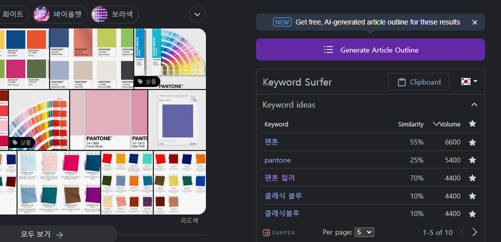The image size is (501, 242).
Task: Click the star icon in table header
Action: (472, 123)
